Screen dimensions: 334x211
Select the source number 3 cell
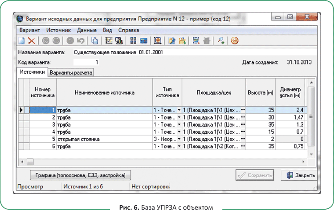pyautogui.click(x=43, y=124)
